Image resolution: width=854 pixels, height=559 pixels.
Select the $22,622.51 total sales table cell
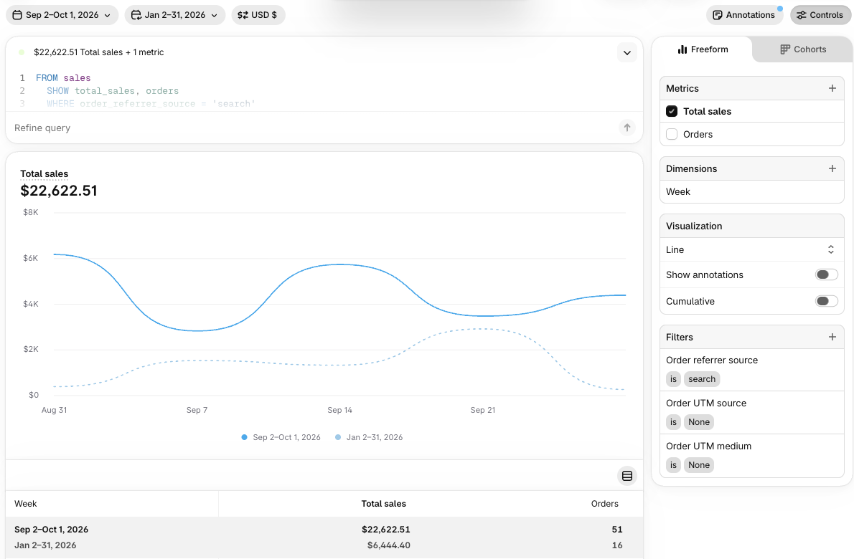tap(385, 529)
